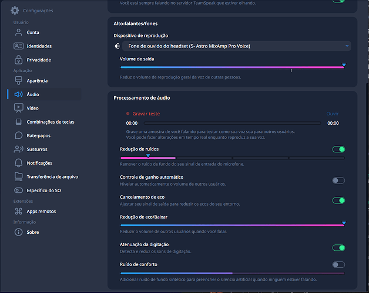
Task: Start recording with Gravar teste
Action: (146, 114)
